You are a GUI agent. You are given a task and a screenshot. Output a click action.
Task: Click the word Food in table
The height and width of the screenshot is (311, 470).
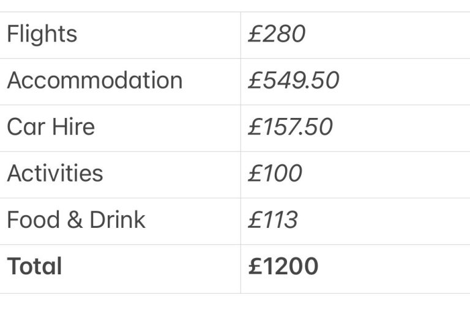[x=33, y=220]
